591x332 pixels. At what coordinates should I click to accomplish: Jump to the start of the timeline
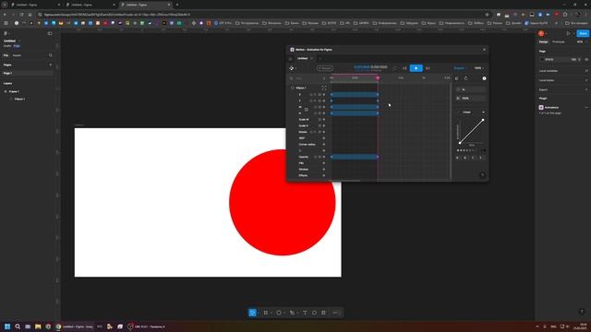click(404, 68)
